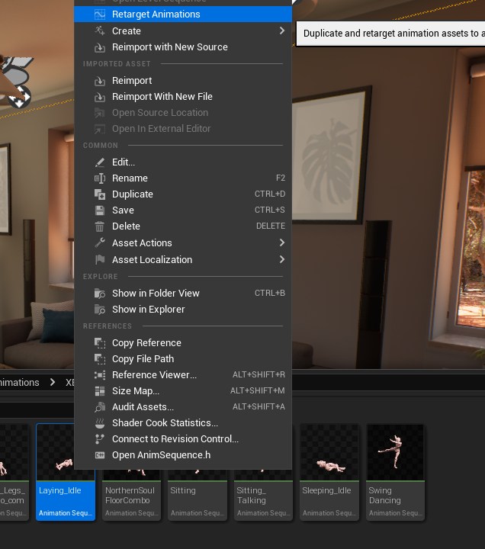
Task: Click Reimport With New File icon
Action: [x=100, y=97]
